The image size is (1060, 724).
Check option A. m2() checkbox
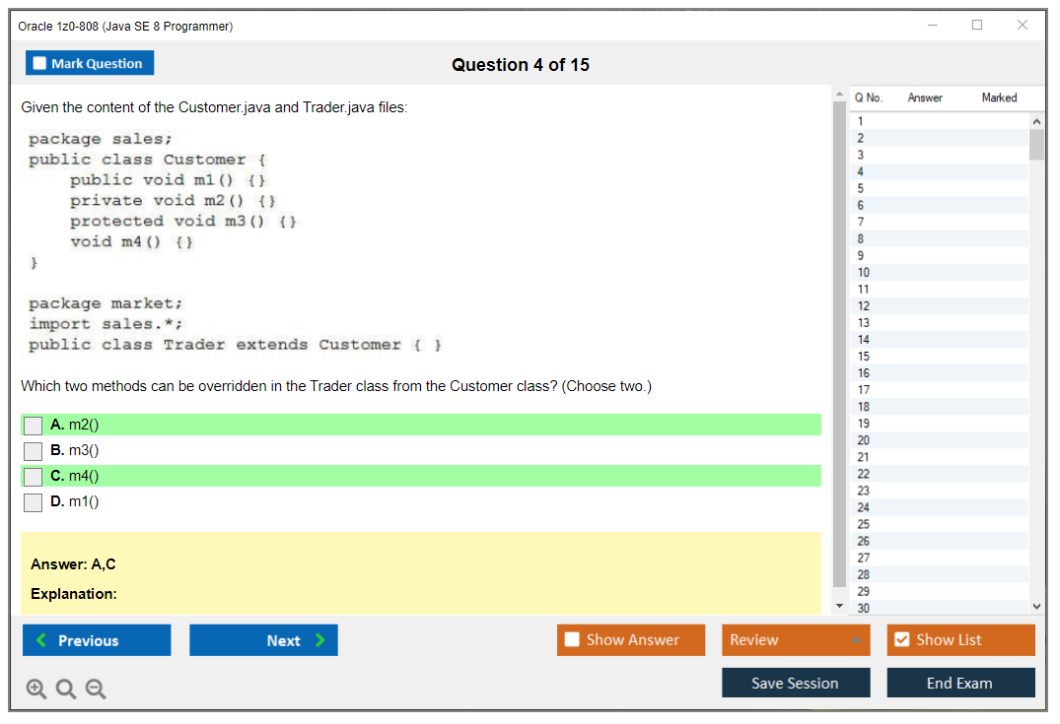tap(34, 426)
